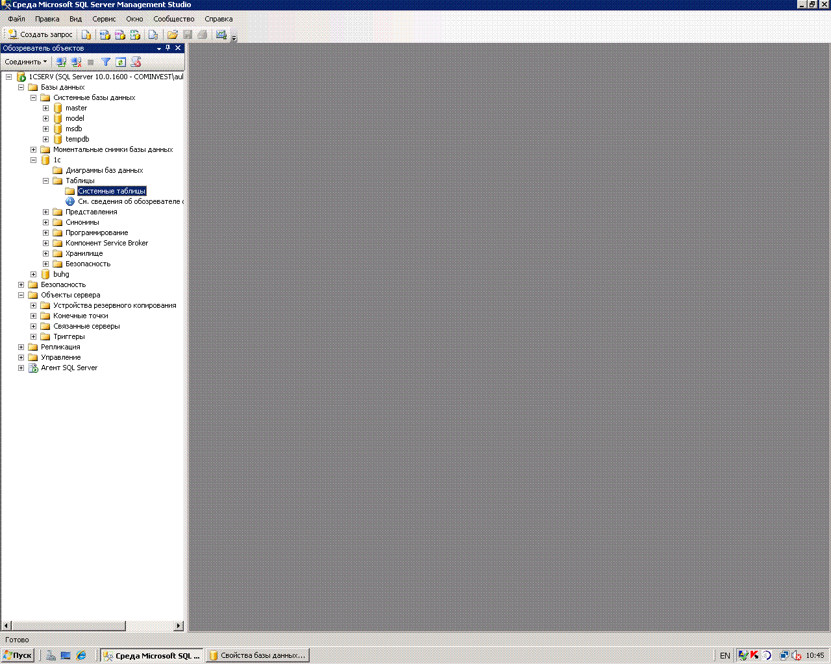Select the Программирование folder

click(x=97, y=232)
